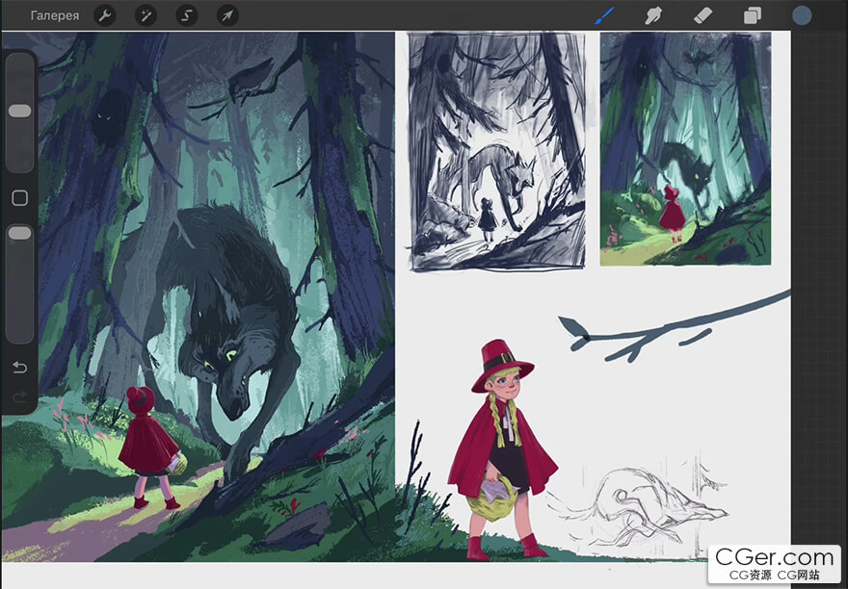Tap the brush size slider handle
The height and width of the screenshot is (589, 848).
tap(20, 111)
